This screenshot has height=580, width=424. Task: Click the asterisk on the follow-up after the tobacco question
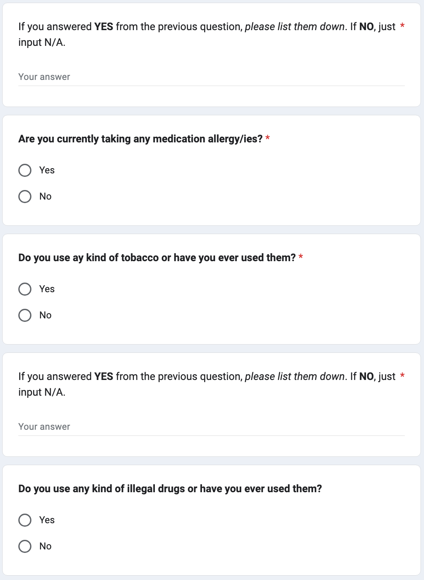pos(402,376)
